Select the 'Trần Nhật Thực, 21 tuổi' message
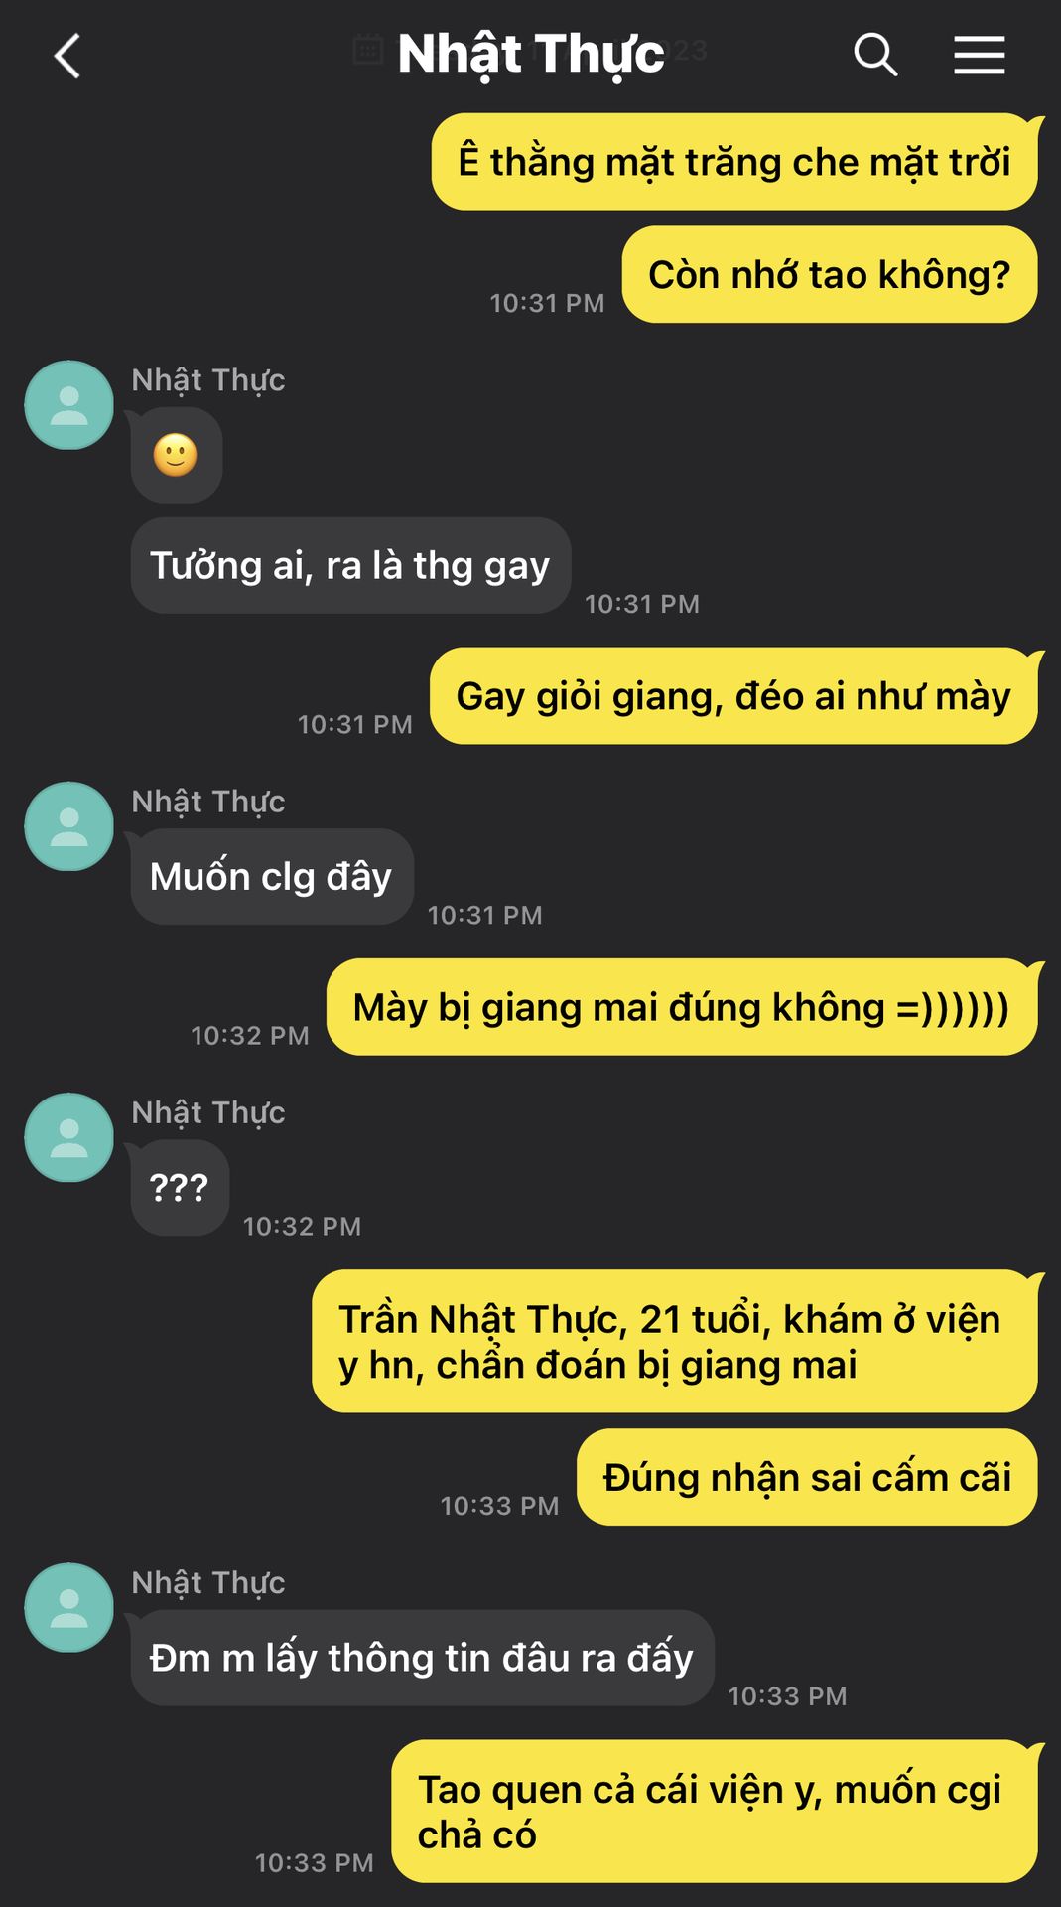 tap(675, 1342)
